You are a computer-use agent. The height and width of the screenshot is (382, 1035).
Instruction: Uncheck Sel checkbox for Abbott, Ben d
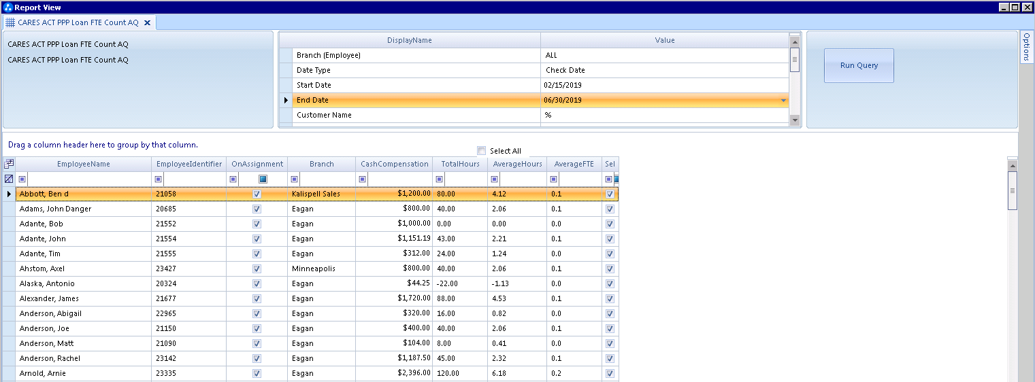coord(610,194)
